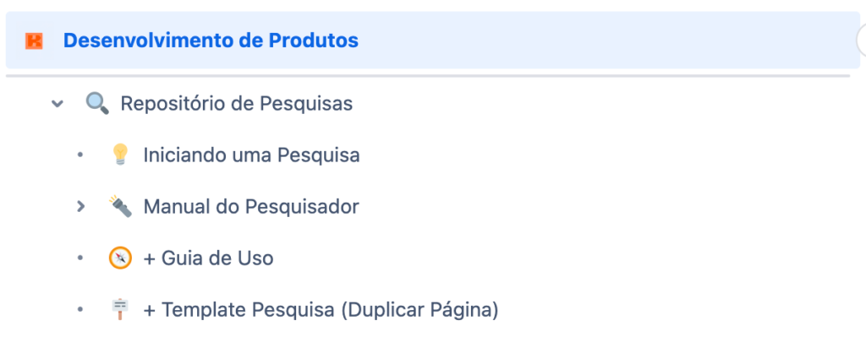Open the + Guia de Uso page
Viewport: 866px width, 348px height.
point(208,258)
